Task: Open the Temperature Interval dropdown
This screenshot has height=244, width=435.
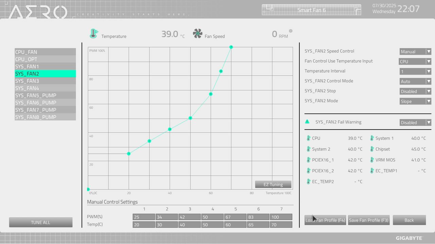Action: pyautogui.click(x=415, y=72)
